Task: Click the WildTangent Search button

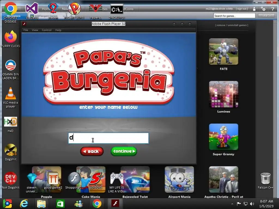Action: point(266,16)
